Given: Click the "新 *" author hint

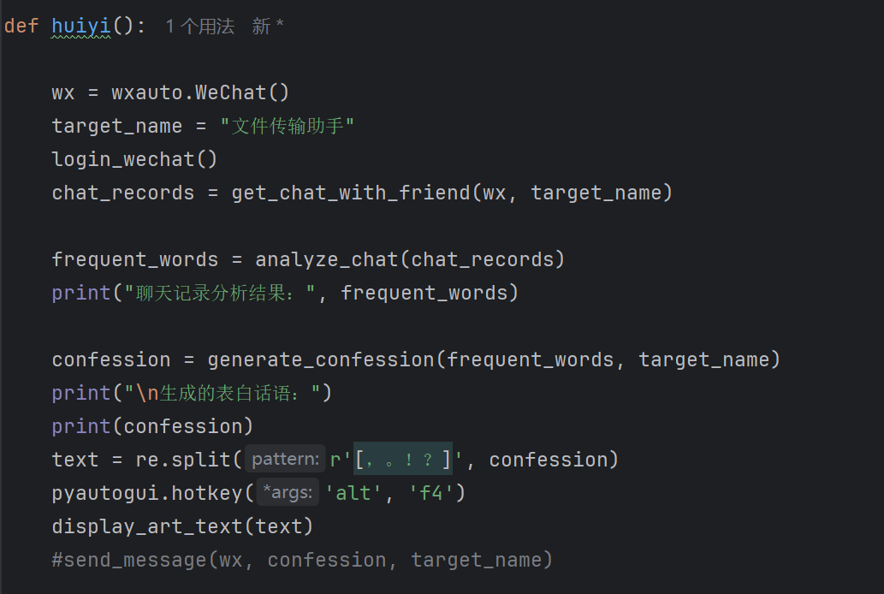Looking at the screenshot, I should 267,27.
